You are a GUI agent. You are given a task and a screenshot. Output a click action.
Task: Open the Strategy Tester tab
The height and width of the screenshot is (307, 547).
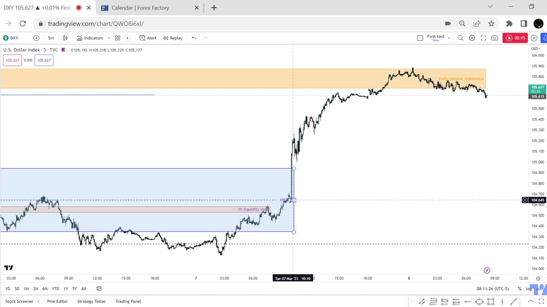91,301
